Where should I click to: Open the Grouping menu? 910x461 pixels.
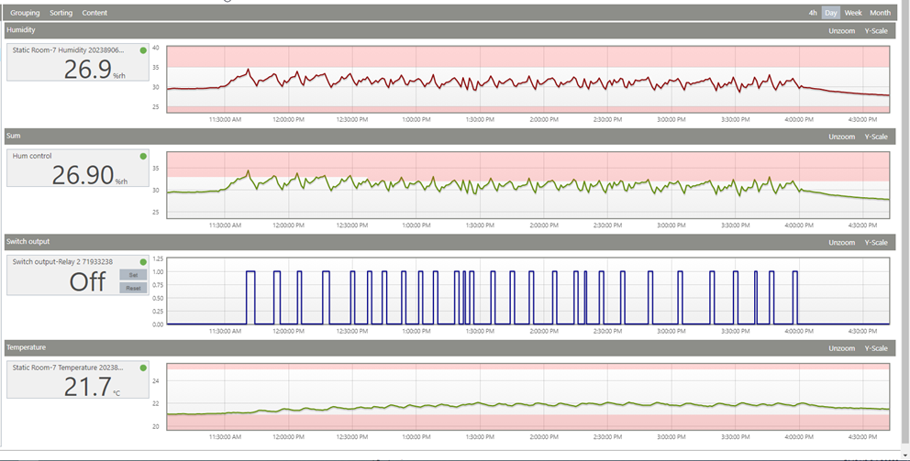[x=25, y=13]
